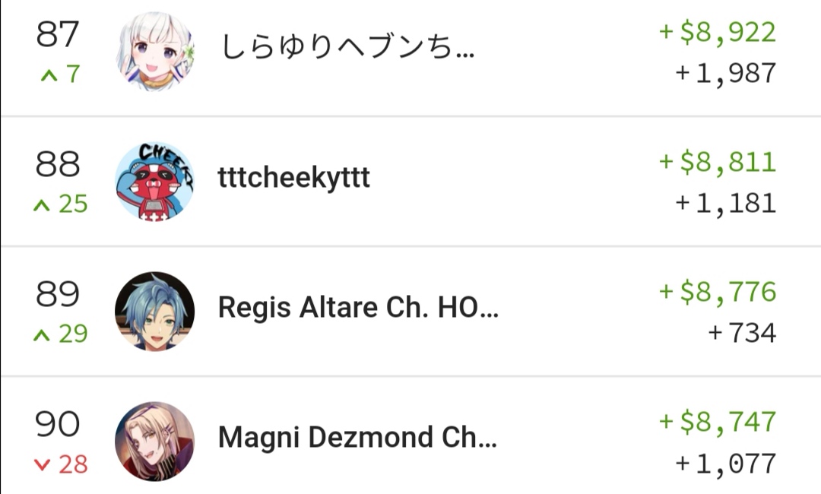
Task: Click green up arrow beside 25
Action: [x=42, y=206]
